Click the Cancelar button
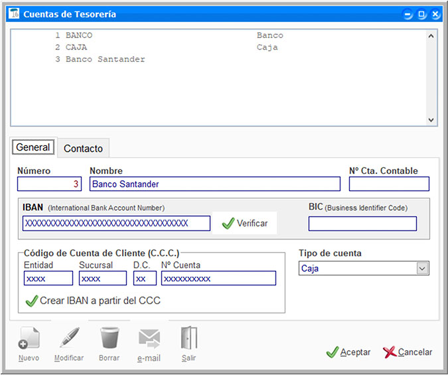Image resolution: width=448 pixels, height=375 pixels. pyautogui.click(x=408, y=352)
